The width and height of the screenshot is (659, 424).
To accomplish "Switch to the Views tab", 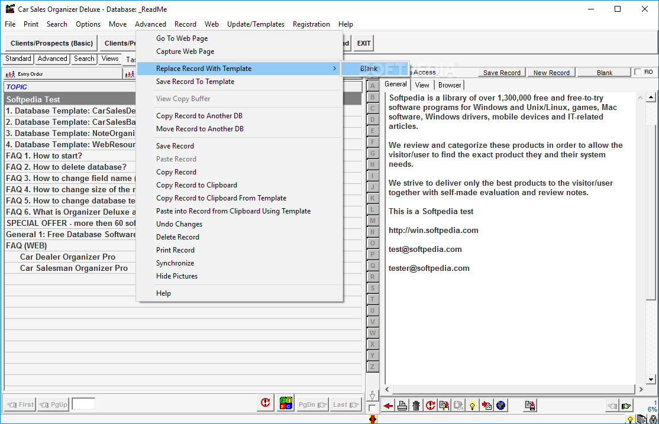I will [109, 59].
